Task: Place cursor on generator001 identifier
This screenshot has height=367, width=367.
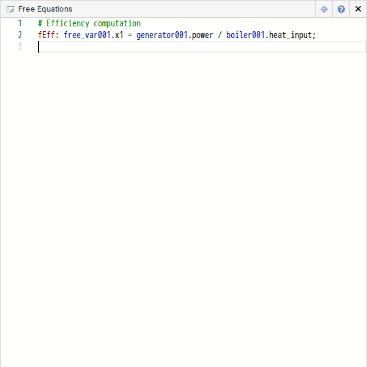Action: point(161,35)
